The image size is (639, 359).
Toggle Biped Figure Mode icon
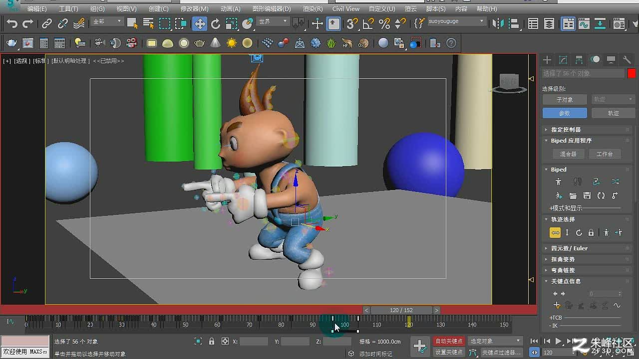559,181
